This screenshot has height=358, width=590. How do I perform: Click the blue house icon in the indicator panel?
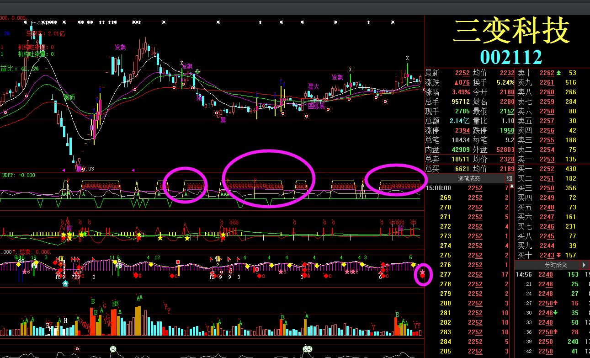pos(65,283)
